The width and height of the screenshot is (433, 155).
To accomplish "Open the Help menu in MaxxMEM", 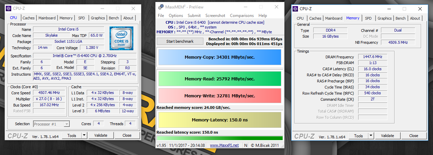I will (x=263, y=16).
